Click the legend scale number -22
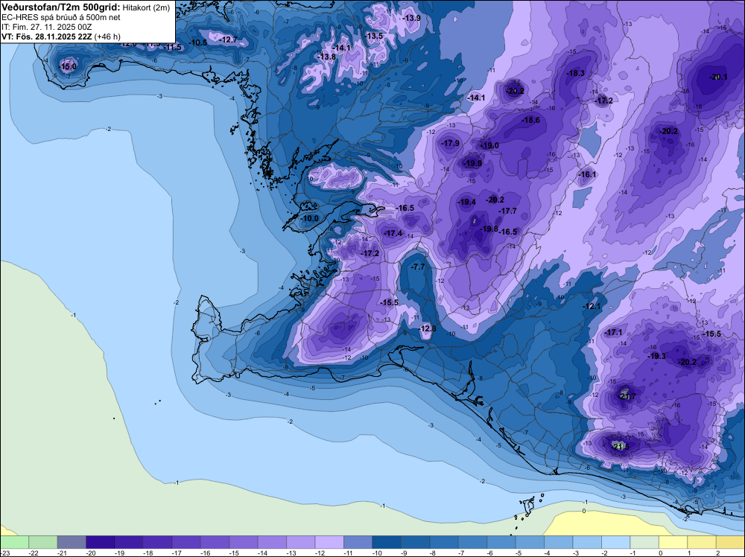Image resolution: width=745 pixels, height=557 pixels. point(34,553)
